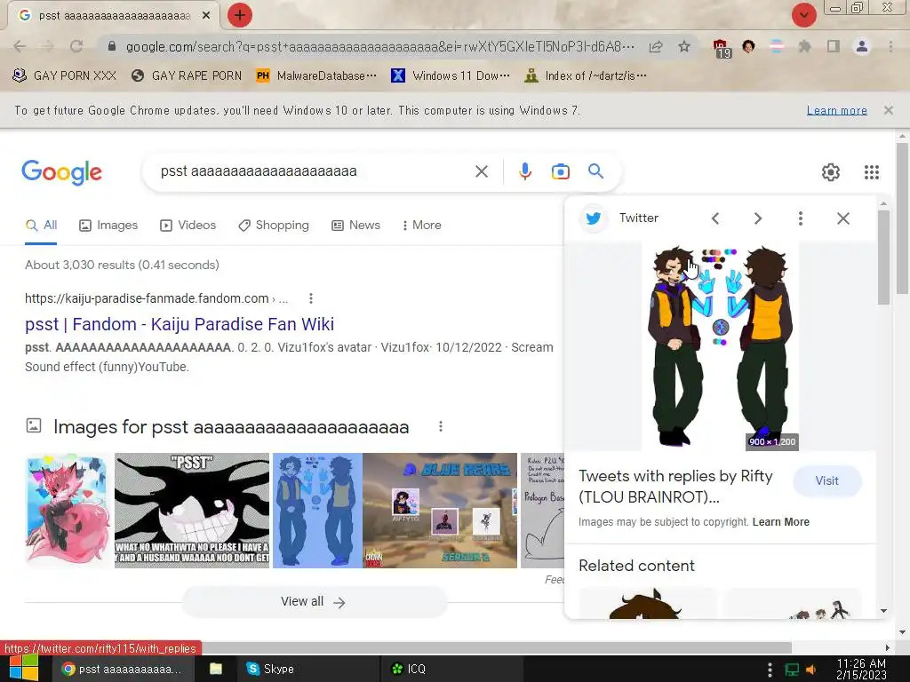This screenshot has width=910, height=682.
Task: Open Google apps grid
Action: (x=872, y=172)
